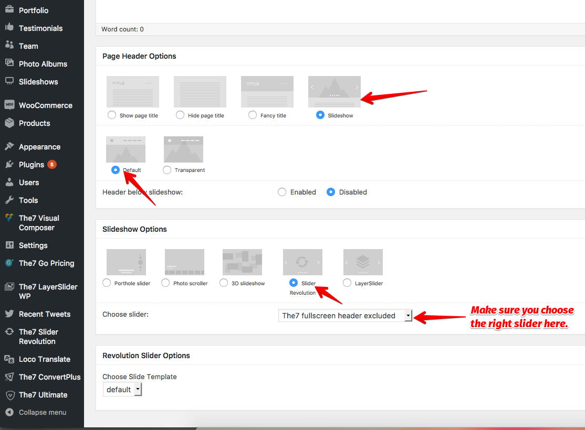The image size is (585, 430).
Task: Click the Loco Translate icon
Action: (9, 359)
